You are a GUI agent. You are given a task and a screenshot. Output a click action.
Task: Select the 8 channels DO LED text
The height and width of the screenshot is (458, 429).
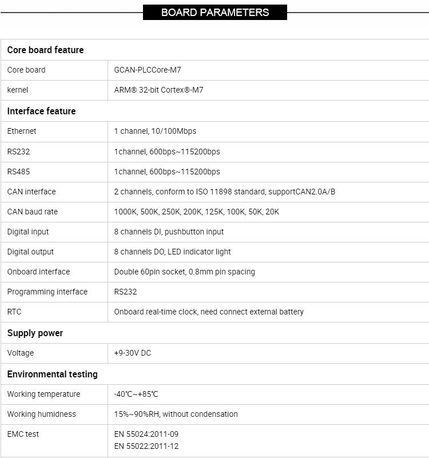point(172,252)
